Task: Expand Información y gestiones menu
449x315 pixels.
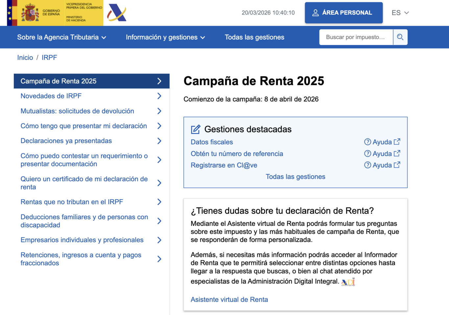Action: [x=165, y=37]
